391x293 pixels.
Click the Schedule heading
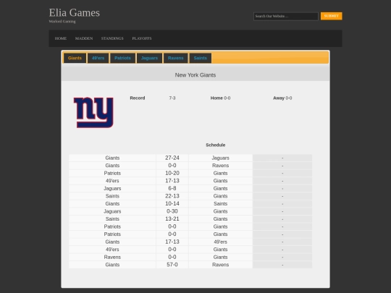pos(216,145)
